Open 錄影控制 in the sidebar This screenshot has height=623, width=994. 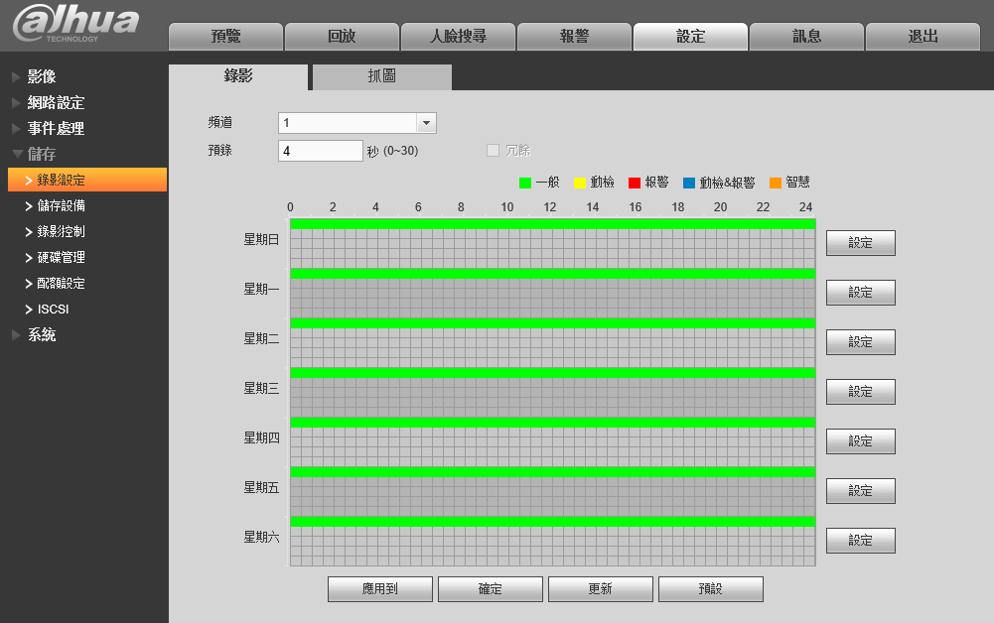(61, 232)
